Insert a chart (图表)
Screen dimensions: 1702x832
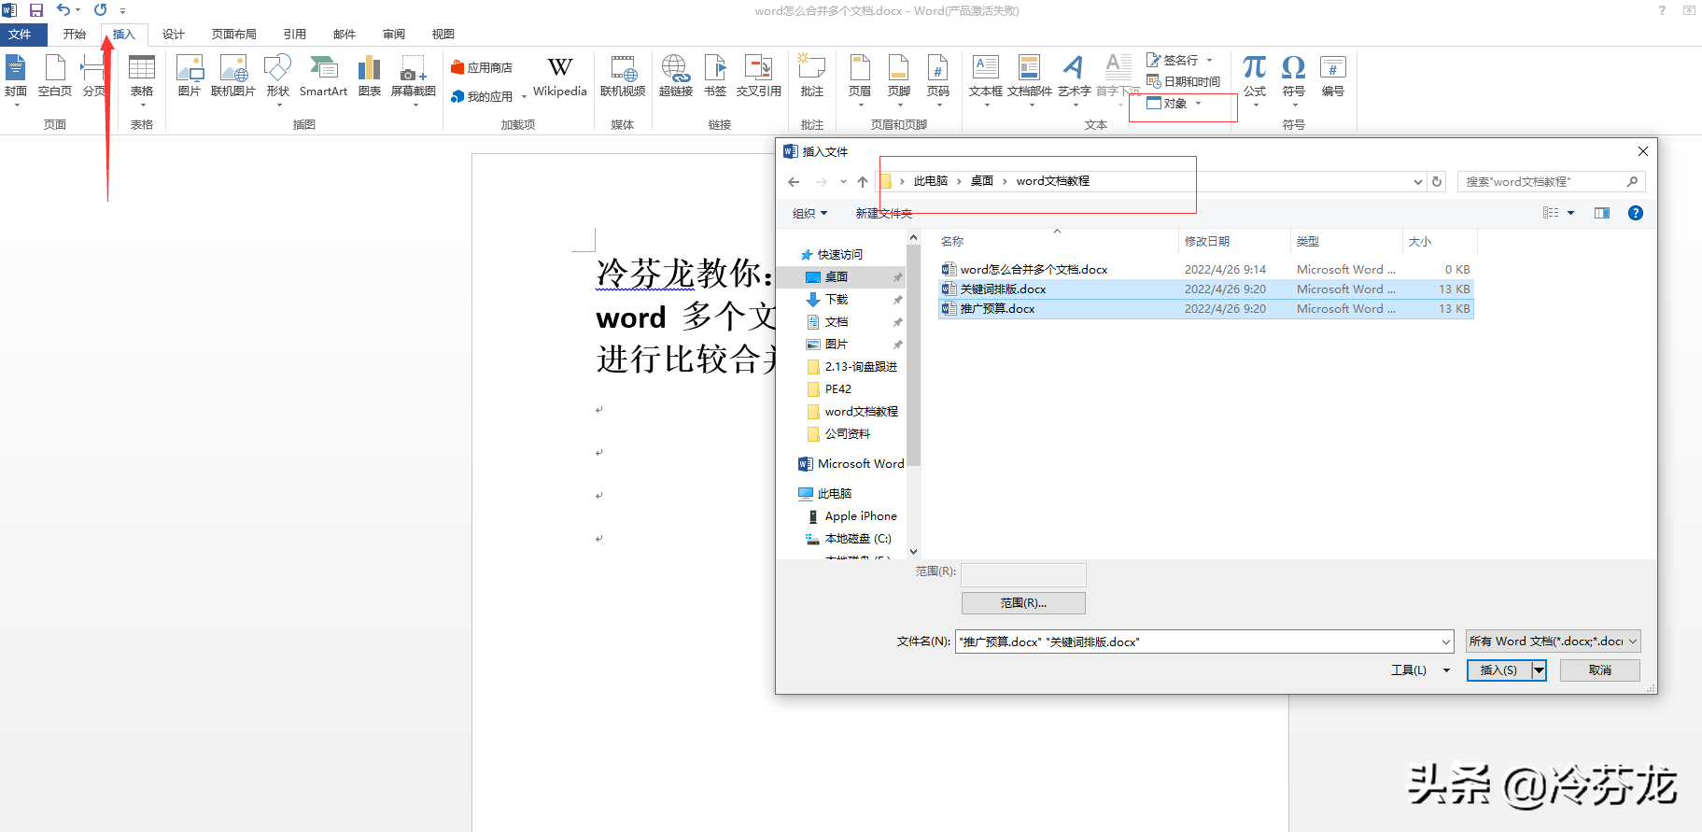(370, 77)
